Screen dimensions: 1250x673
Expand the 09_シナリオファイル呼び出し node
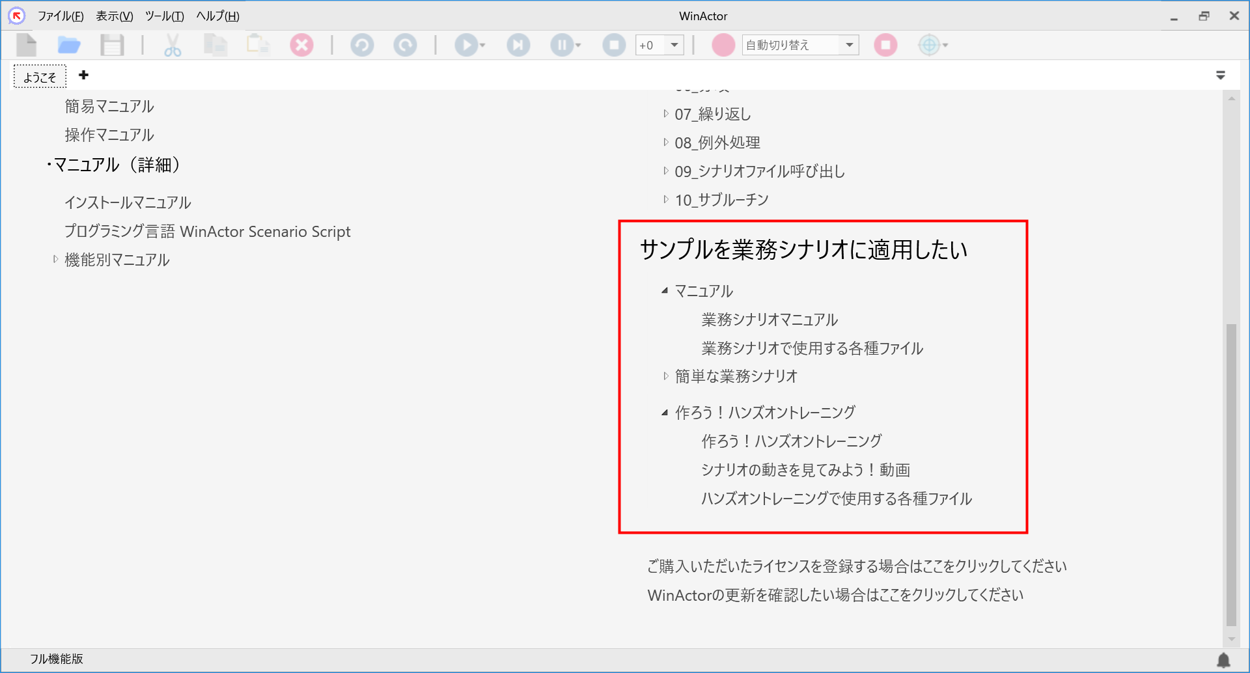point(665,171)
